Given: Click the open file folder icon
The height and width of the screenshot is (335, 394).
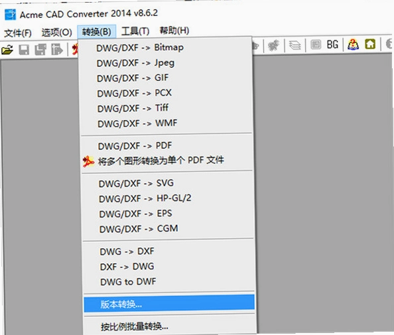Looking at the screenshot, I should click(x=7, y=50).
